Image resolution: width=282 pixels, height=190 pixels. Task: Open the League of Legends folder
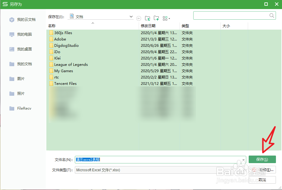pyautogui.click(x=71, y=64)
